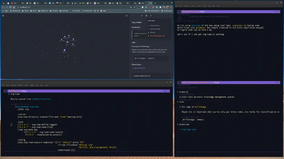Open The Archive bookmark
Screen dimensions: 284x159
click(x=75, y=11)
